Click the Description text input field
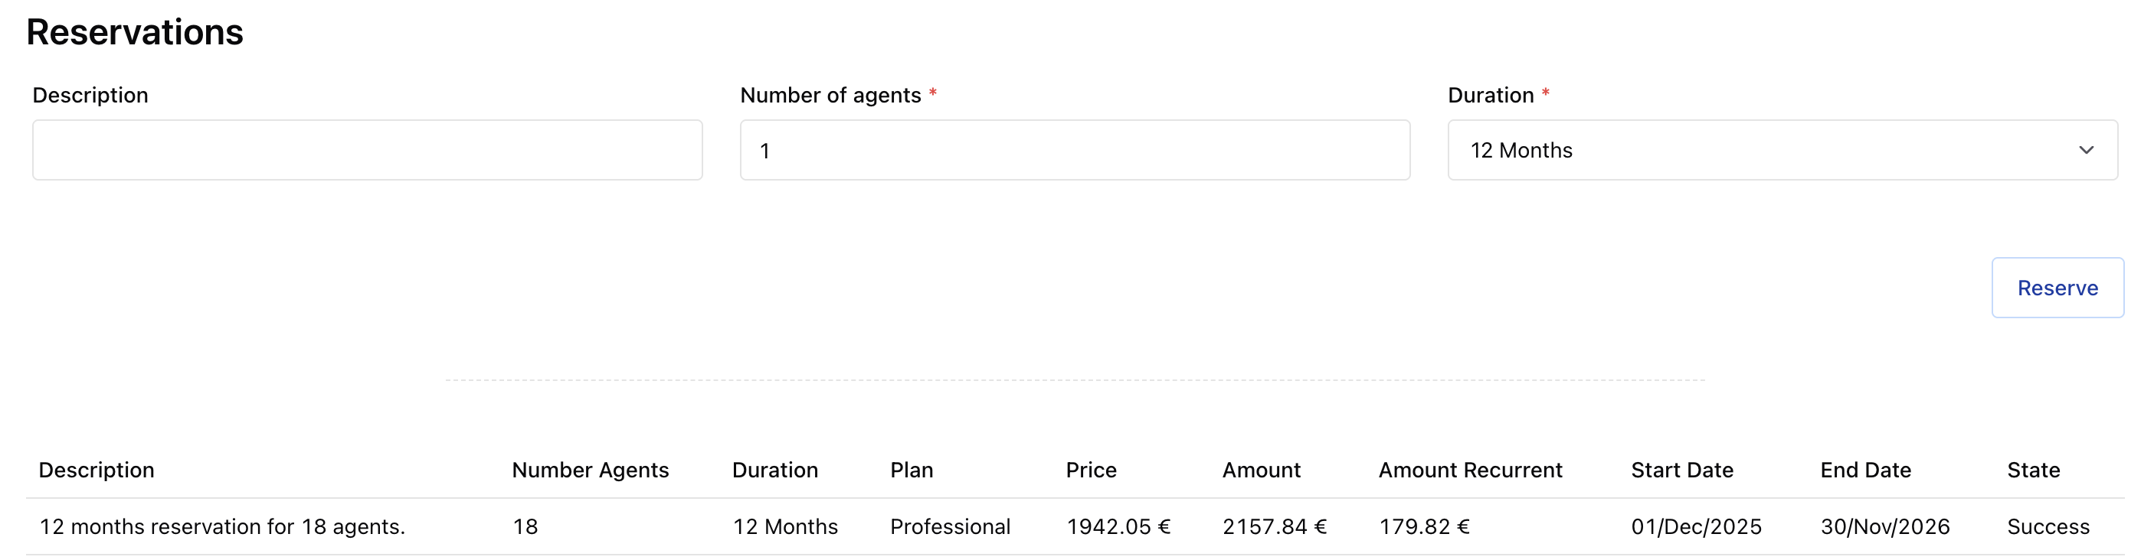This screenshot has height=560, width=2154. [x=367, y=150]
